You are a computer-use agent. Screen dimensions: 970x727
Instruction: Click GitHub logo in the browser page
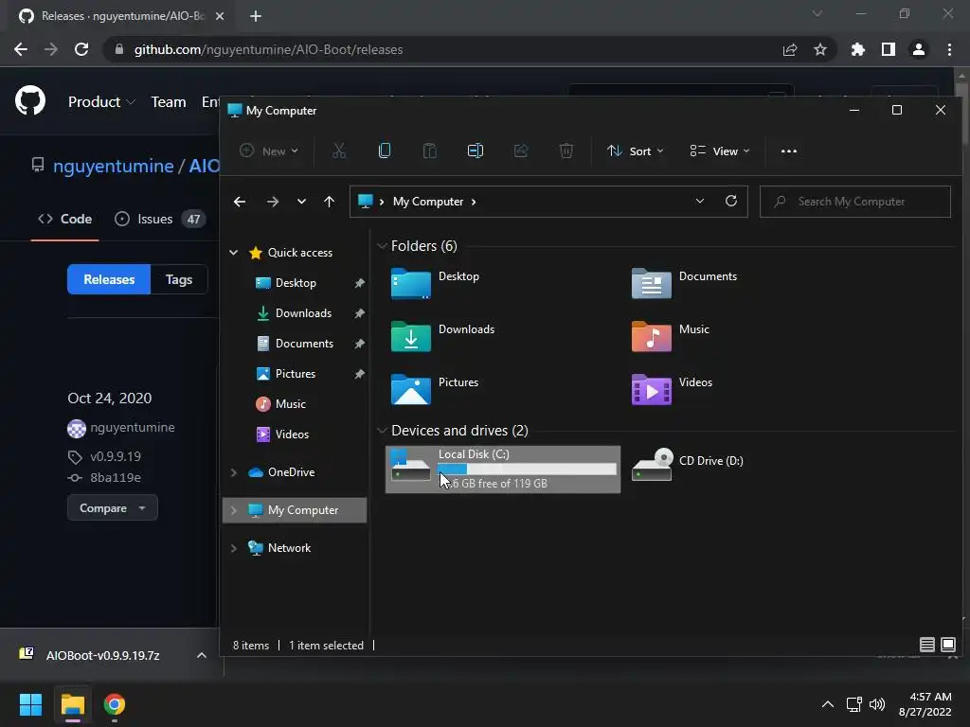click(30, 100)
